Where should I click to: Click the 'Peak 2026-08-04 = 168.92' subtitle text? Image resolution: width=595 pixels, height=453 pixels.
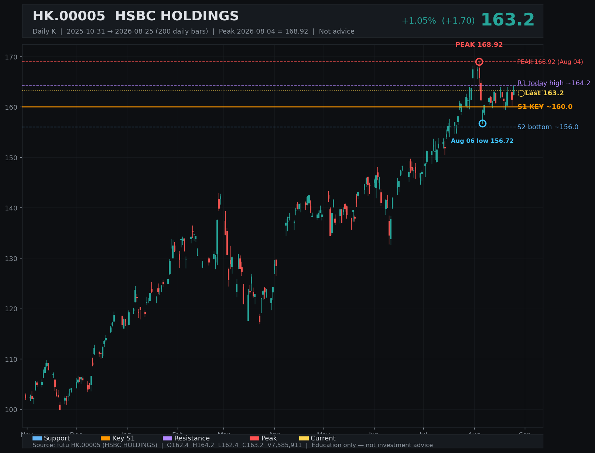click(x=263, y=31)
